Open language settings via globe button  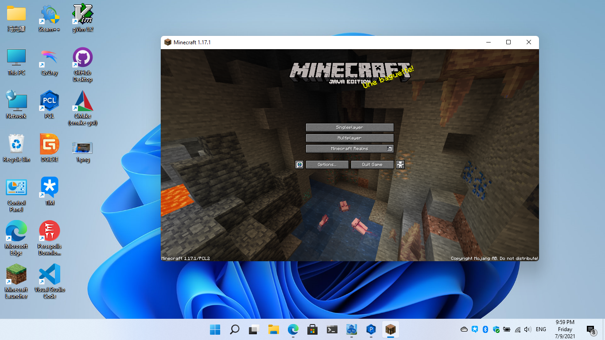[x=299, y=165]
